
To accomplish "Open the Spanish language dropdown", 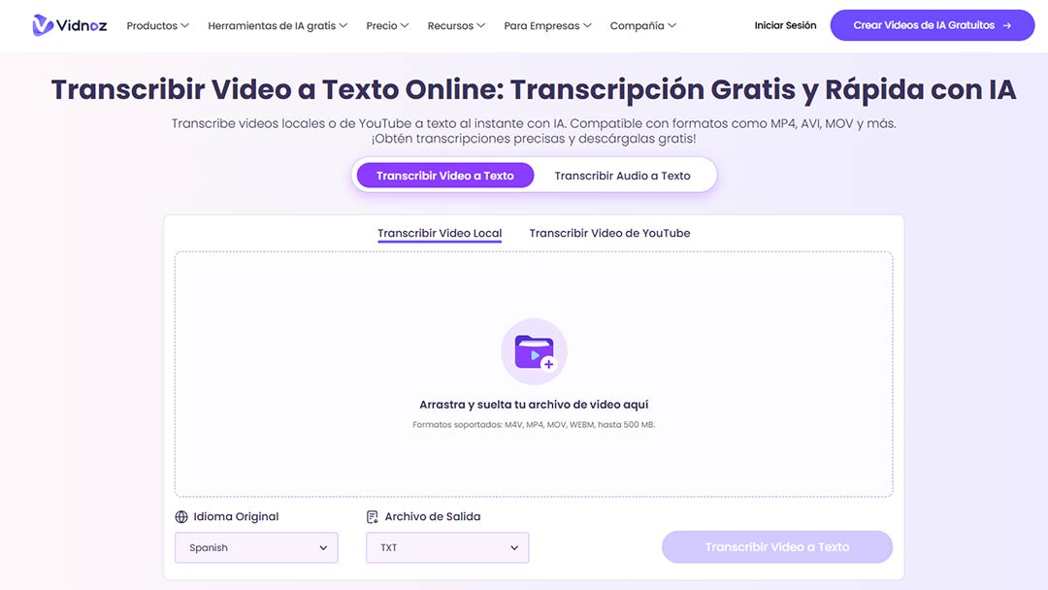I will click(256, 547).
